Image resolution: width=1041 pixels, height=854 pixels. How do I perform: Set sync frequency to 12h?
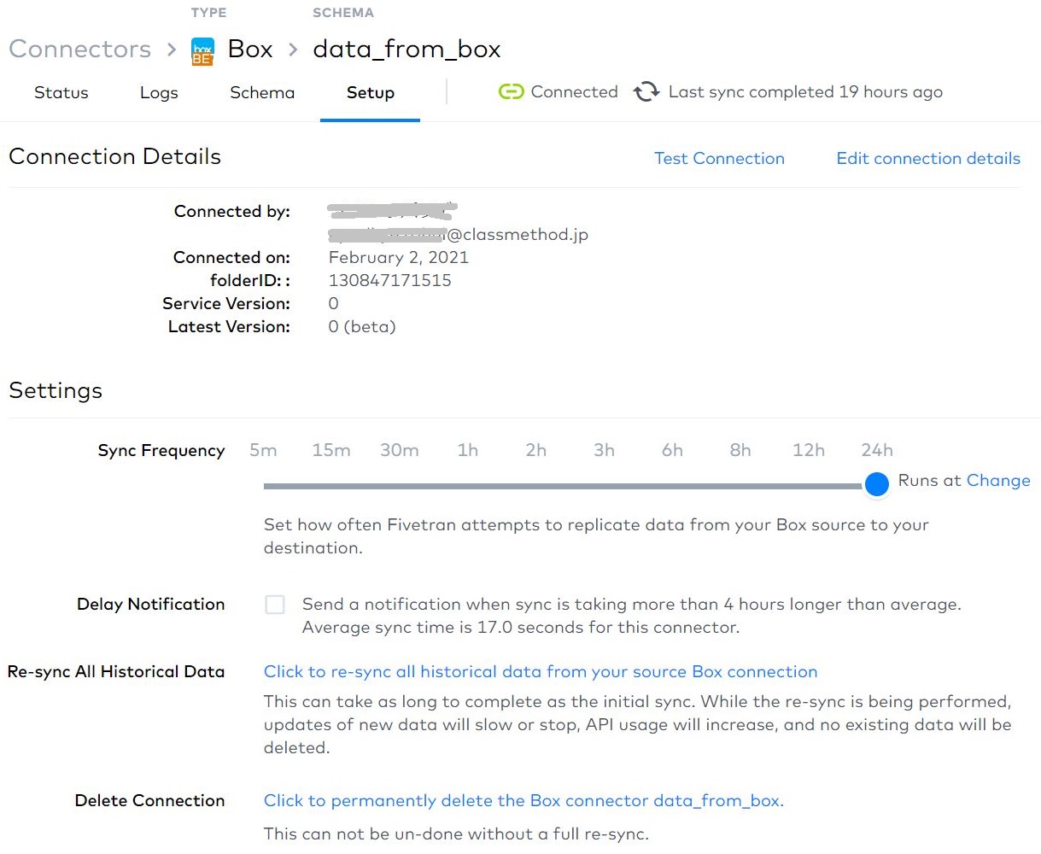pos(809,450)
